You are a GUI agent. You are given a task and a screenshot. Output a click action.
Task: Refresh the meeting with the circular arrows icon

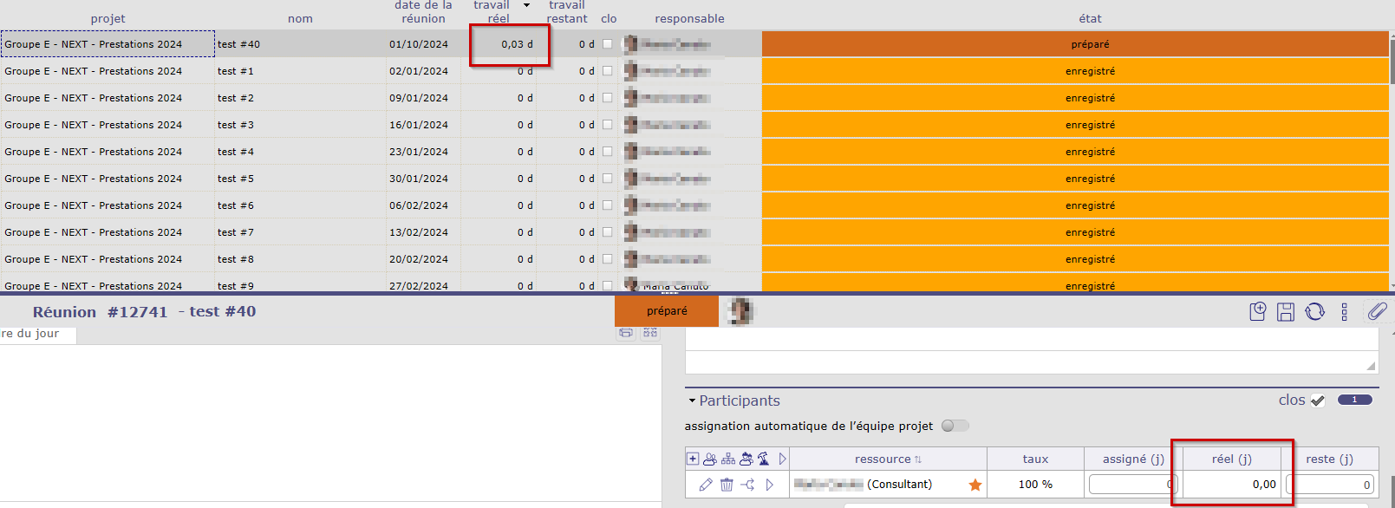1315,311
